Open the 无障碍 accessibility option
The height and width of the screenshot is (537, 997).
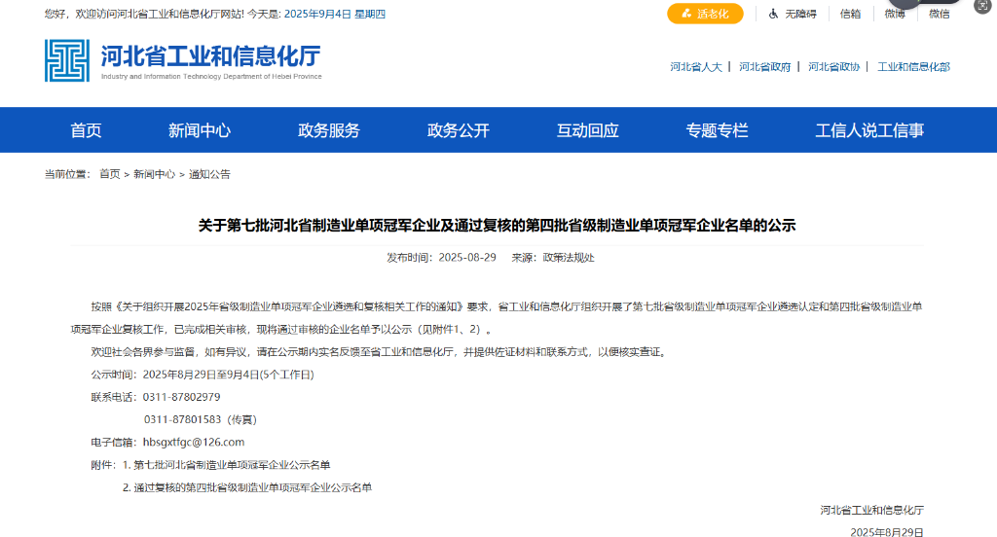(x=794, y=14)
